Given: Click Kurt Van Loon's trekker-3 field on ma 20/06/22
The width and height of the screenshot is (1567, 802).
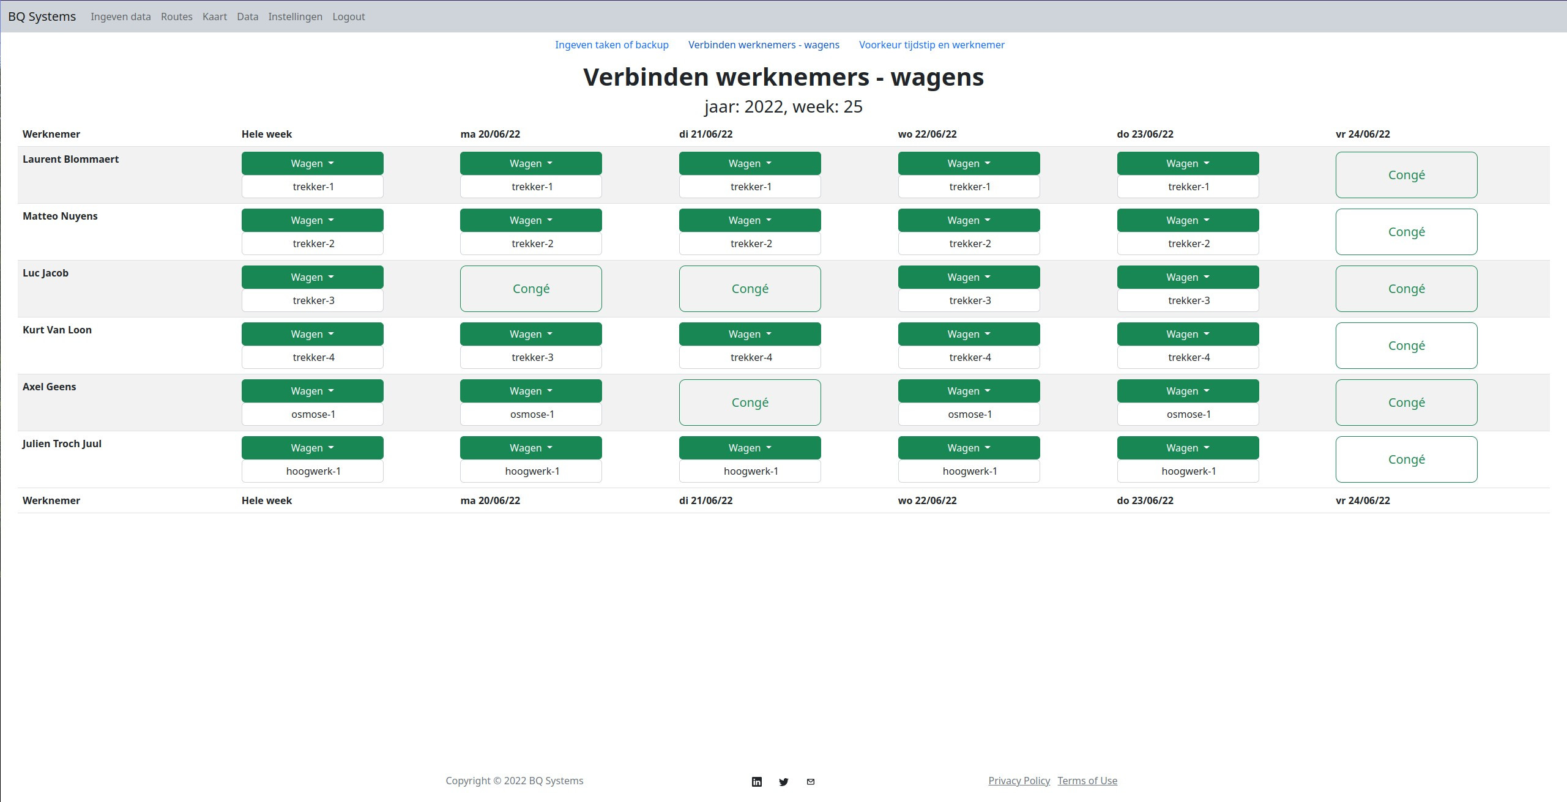Looking at the screenshot, I should 531,357.
